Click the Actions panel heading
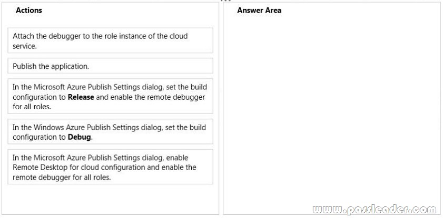 [x=29, y=11]
